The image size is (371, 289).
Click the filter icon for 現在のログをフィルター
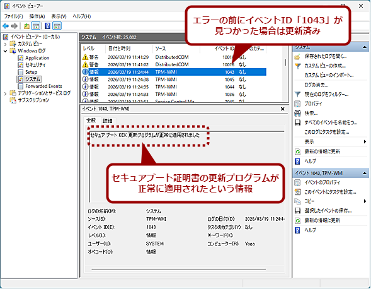pos(298,95)
